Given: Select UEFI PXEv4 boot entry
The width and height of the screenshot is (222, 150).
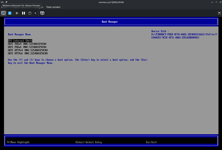Looking at the screenshot, I should coord(27,44).
